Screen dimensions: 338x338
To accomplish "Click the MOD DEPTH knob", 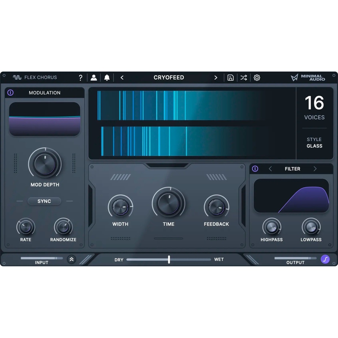I will tap(45, 164).
